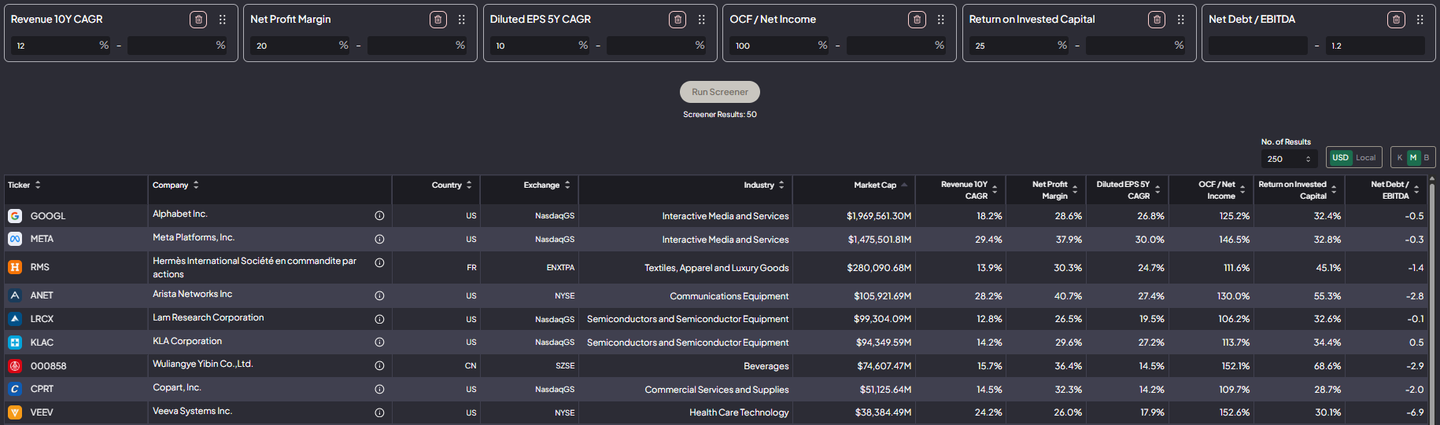
Task: Click the META company logo
Action: [15, 239]
